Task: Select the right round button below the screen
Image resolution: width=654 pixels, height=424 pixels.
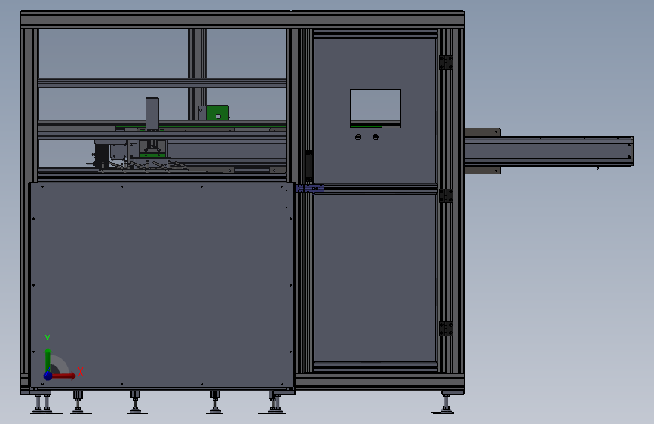Action: point(376,137)
